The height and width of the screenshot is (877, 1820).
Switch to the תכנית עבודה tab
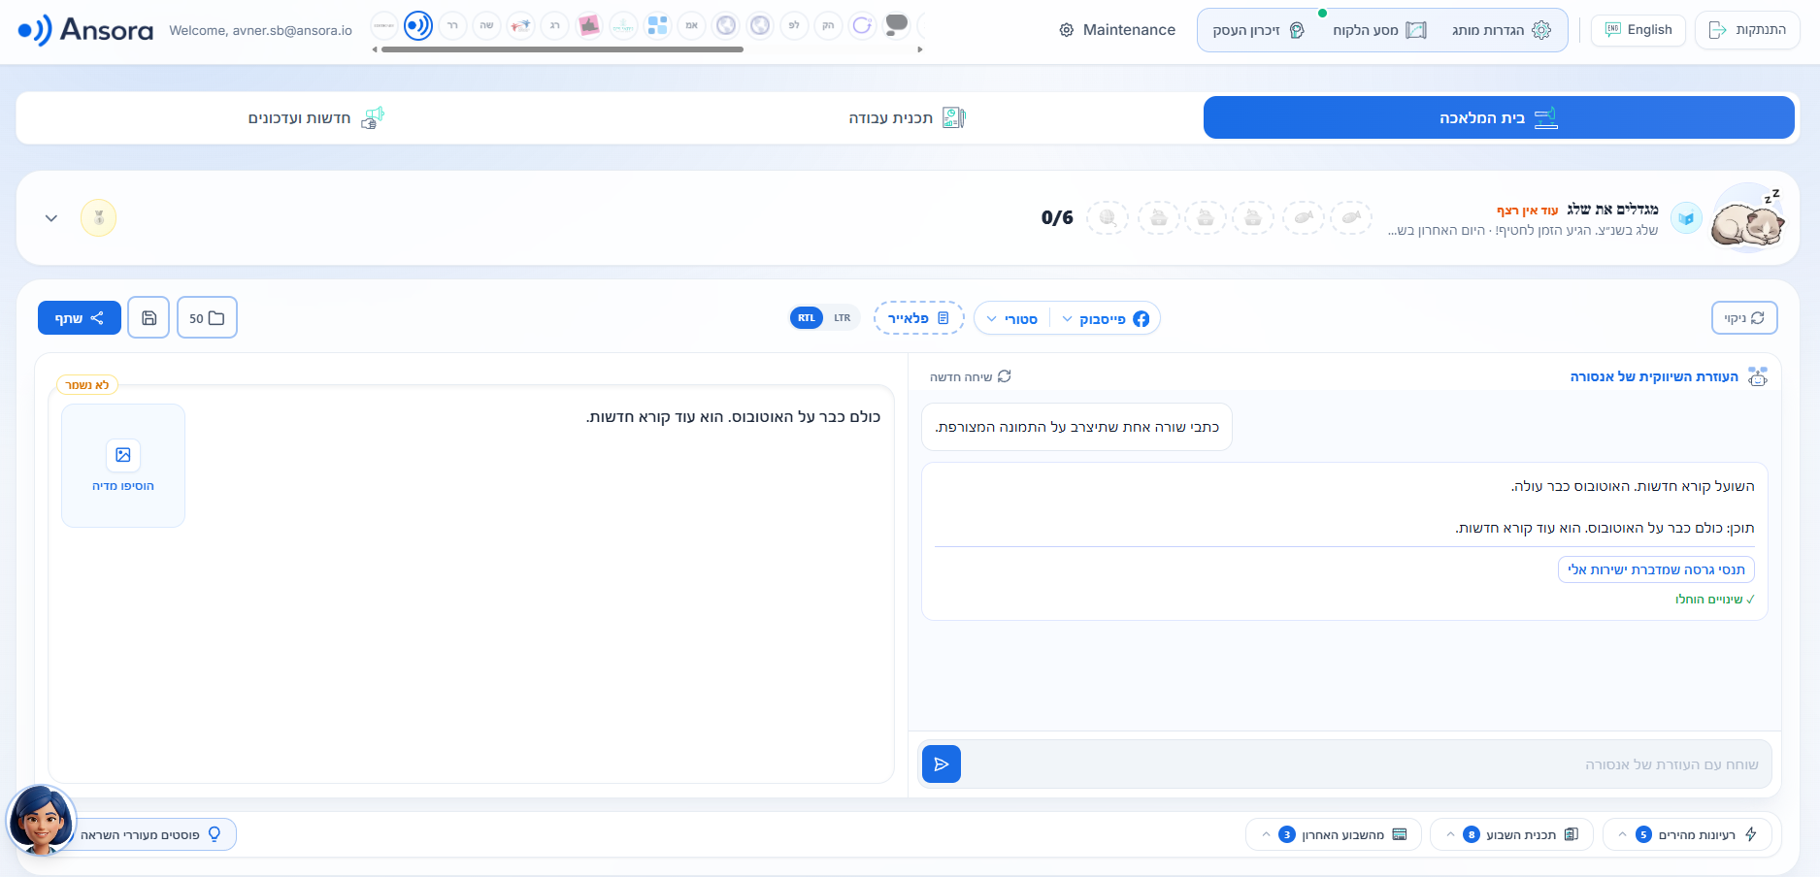coord(906,117)
